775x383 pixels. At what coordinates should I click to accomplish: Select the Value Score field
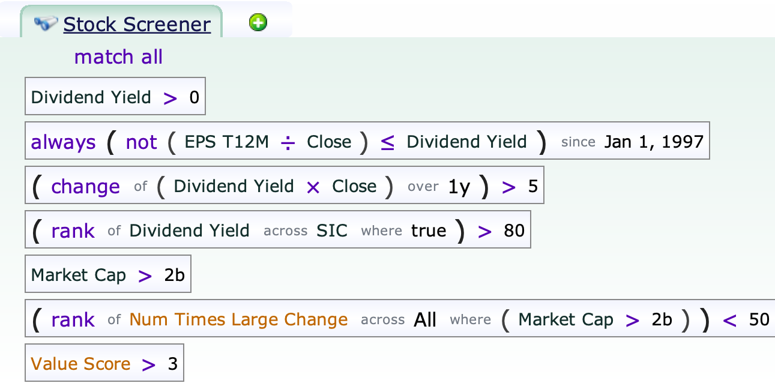pos(80,364)
